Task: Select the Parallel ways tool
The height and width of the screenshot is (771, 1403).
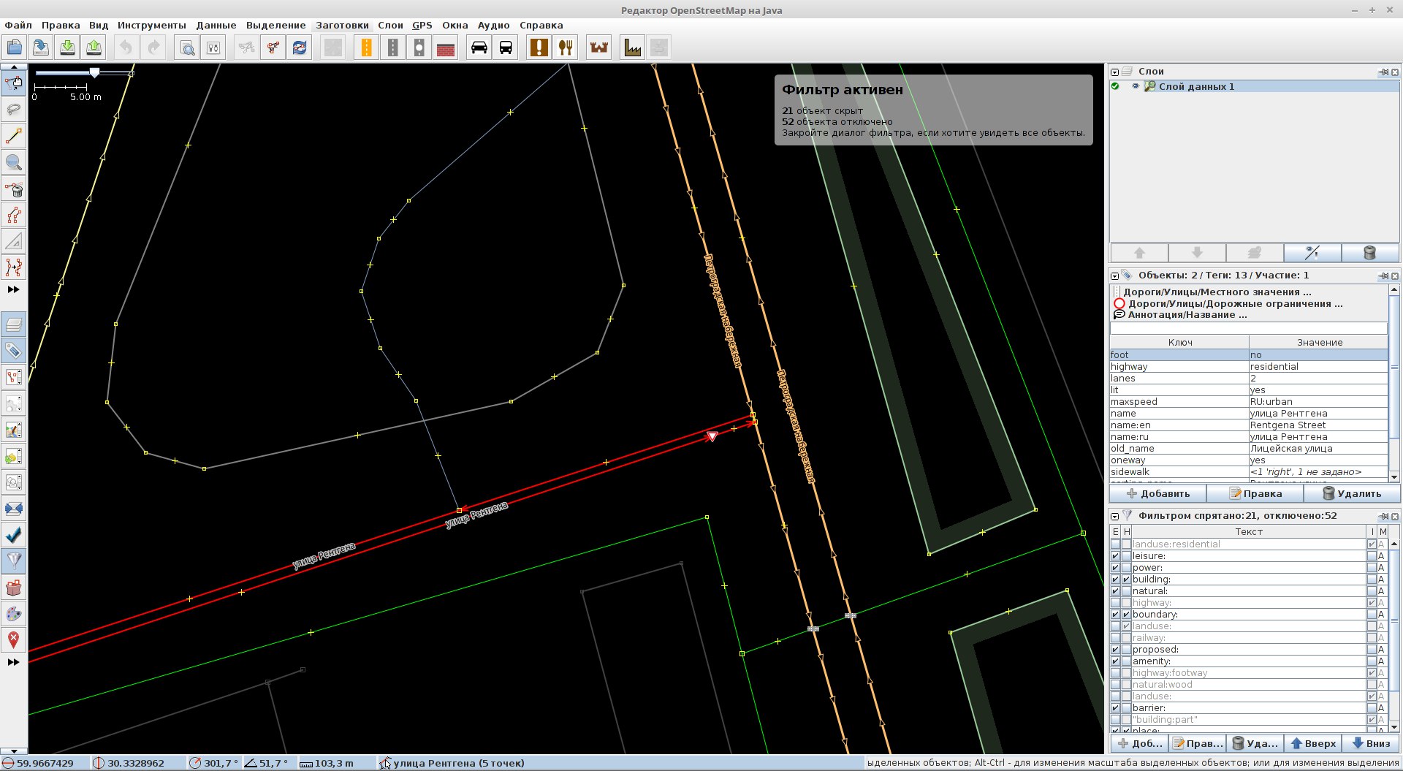Action: pyautogui.click(x=14, y=267)
